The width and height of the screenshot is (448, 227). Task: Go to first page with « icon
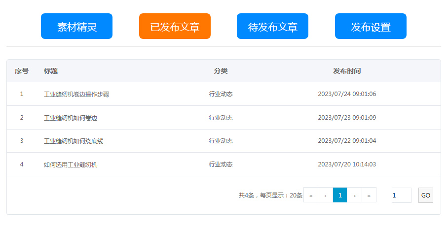pyautogui.click(x=311, y=195)
